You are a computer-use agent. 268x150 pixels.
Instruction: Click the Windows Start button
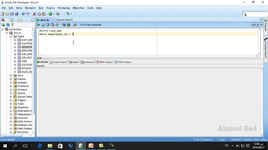coord(5,146)
